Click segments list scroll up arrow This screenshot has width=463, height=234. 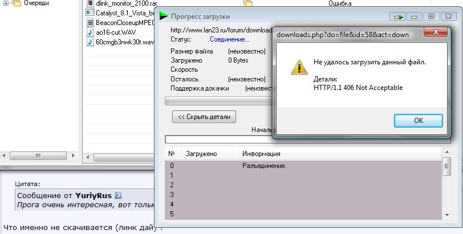[x=447, y=153]
